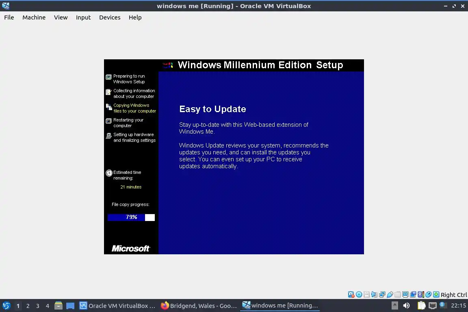Click the Windows flag logo in Setup header
The image size is (468, 312).
click(x=168, y=65)
